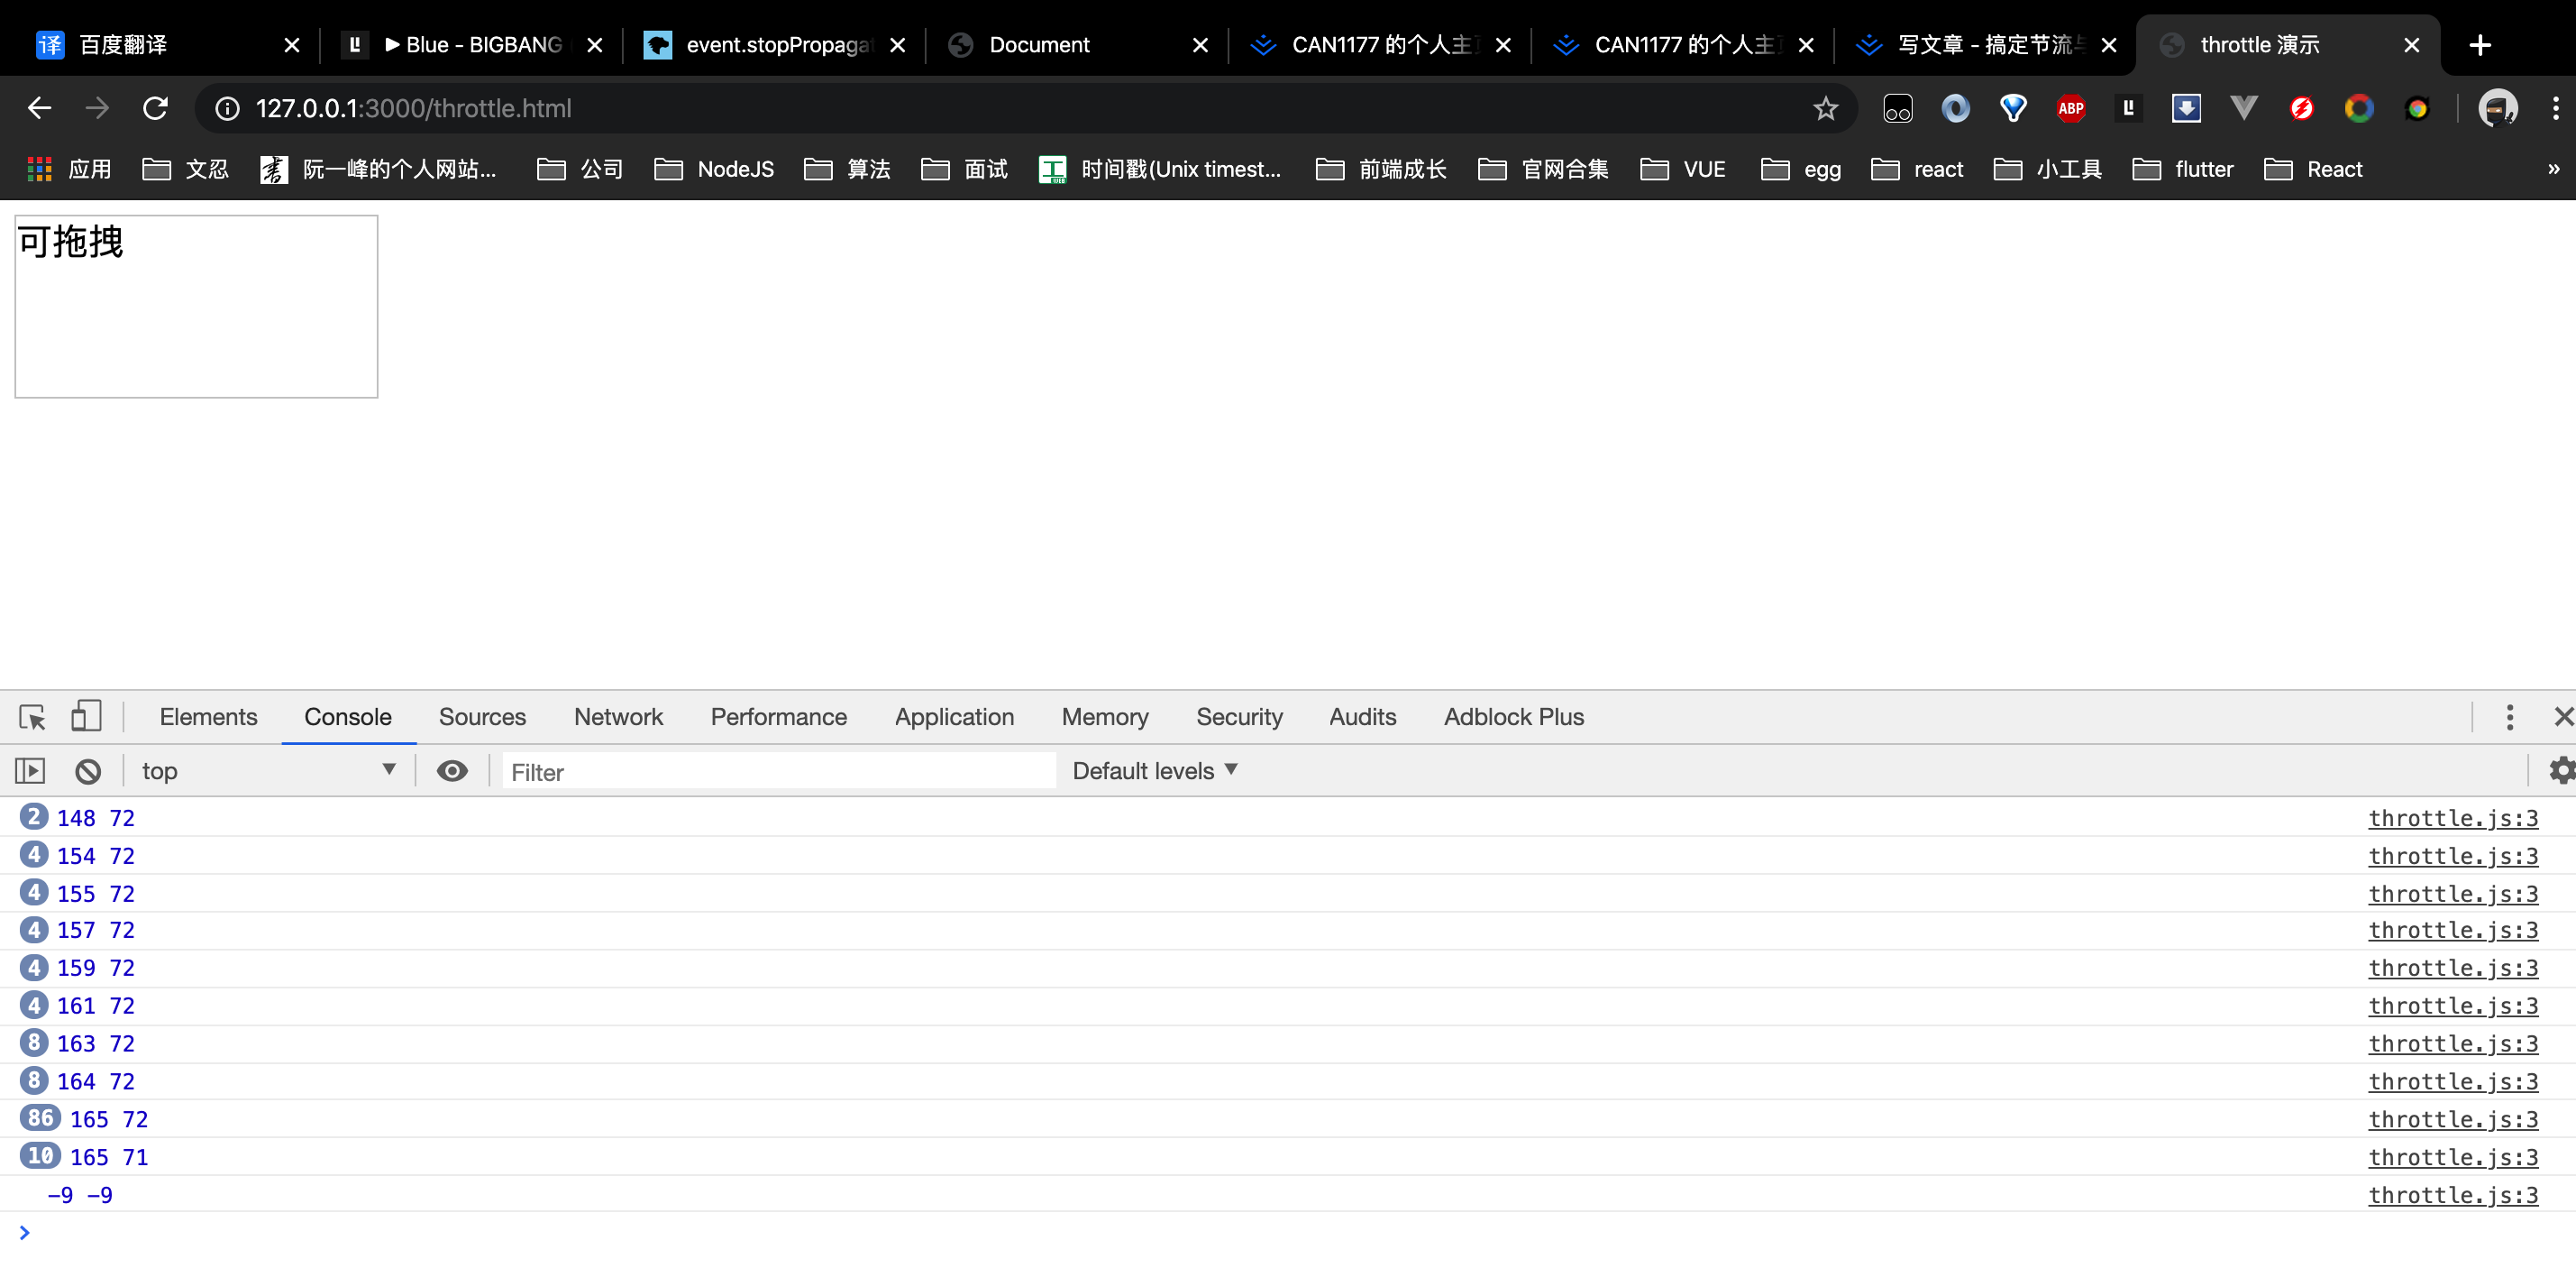The width and height of the screenshot is (2576, 1268).
Task: Switch to the Sources tab
Action: [x=482, y=717]
